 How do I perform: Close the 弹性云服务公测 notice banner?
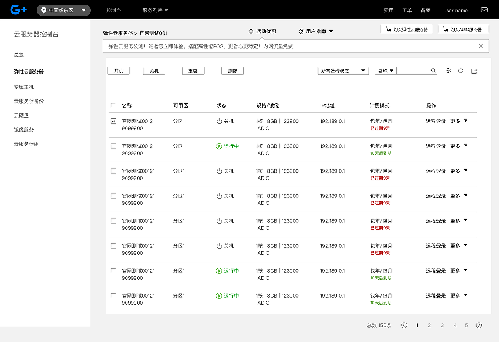coord(481,46)
